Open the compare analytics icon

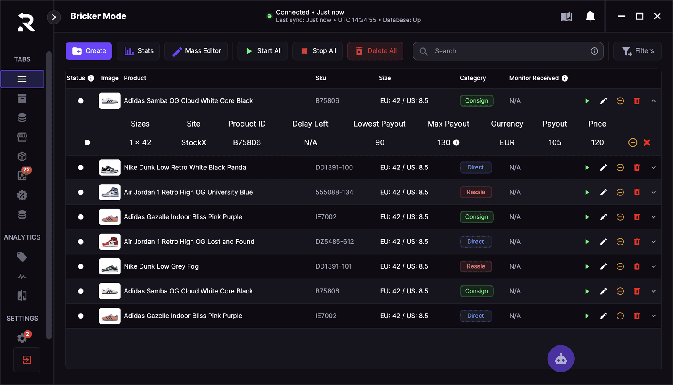click(x=22, y=296)
